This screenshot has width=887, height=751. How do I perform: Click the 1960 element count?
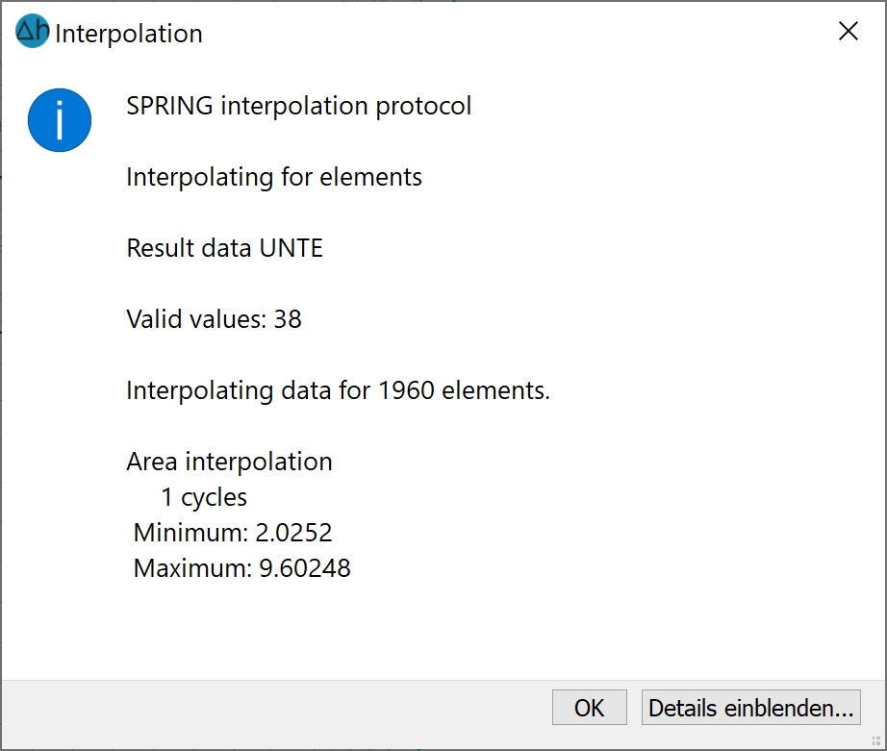[x=406, y=390]
